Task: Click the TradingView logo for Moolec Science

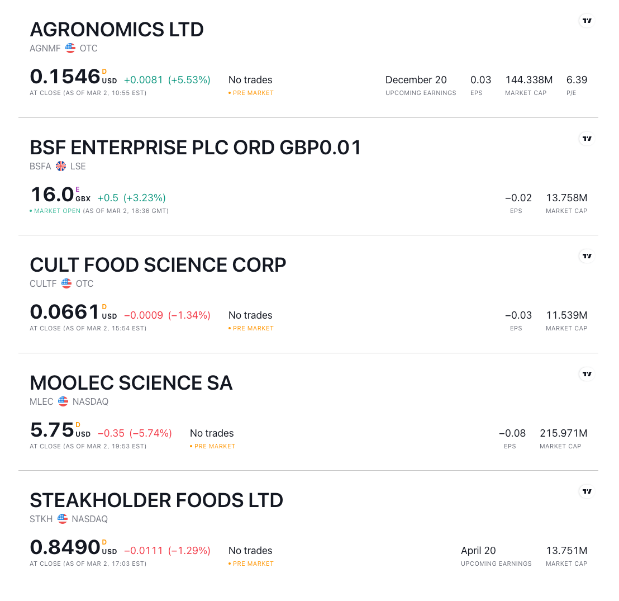Action: click(587, 373)
